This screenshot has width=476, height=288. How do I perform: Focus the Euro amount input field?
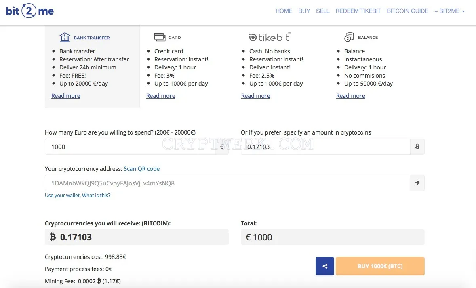pos(130,147)
